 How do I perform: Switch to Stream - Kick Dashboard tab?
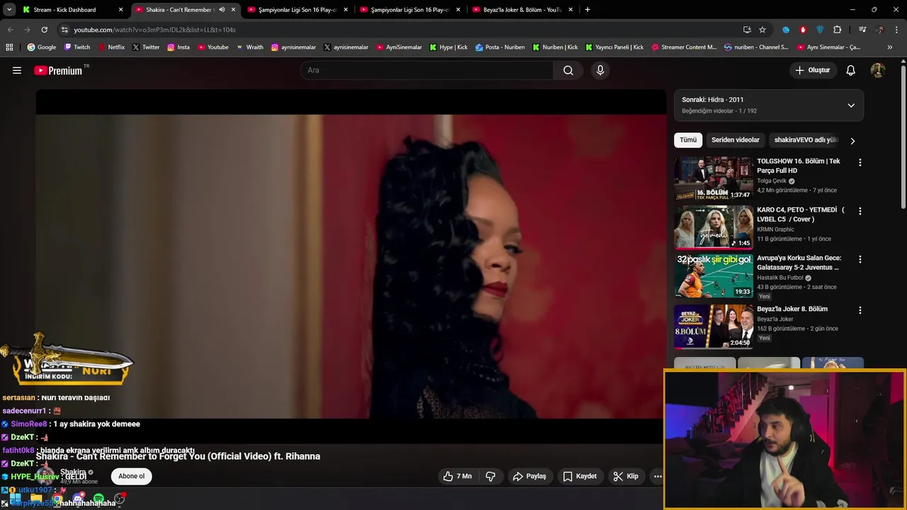(71, 10)
